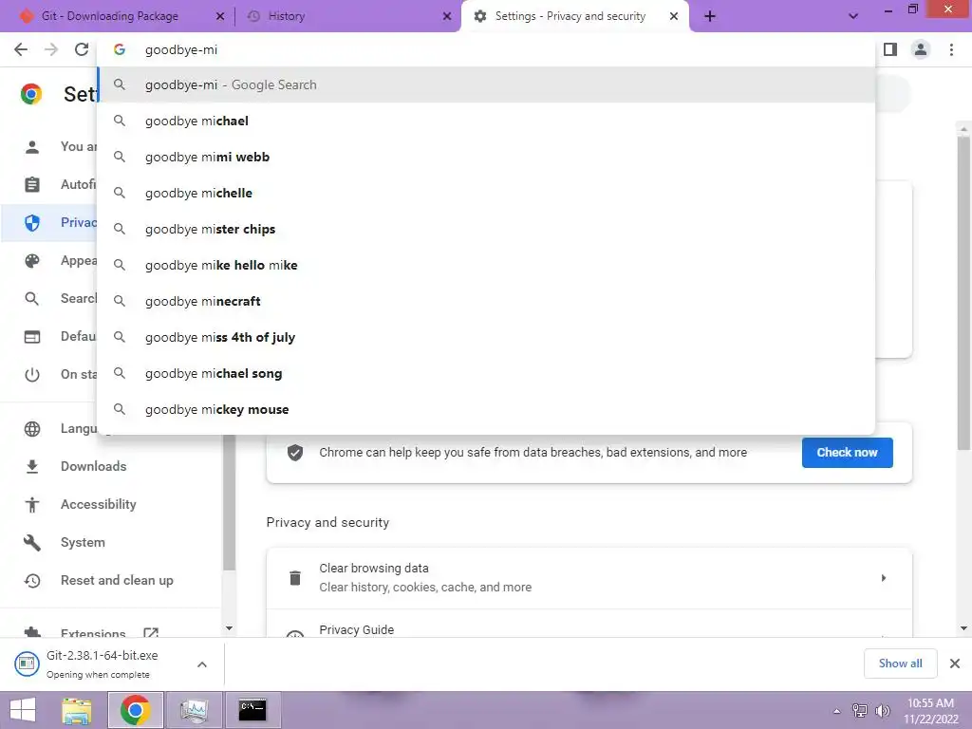Open the Autofill clipboard icon
Screen dimensions: 972x729
click(31, 185)
